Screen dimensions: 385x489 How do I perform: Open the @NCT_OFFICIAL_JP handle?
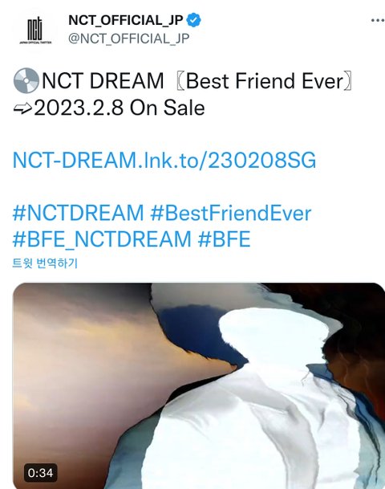click(128, 39)
